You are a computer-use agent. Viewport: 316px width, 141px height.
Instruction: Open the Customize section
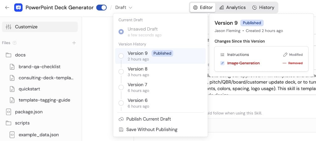40,27
